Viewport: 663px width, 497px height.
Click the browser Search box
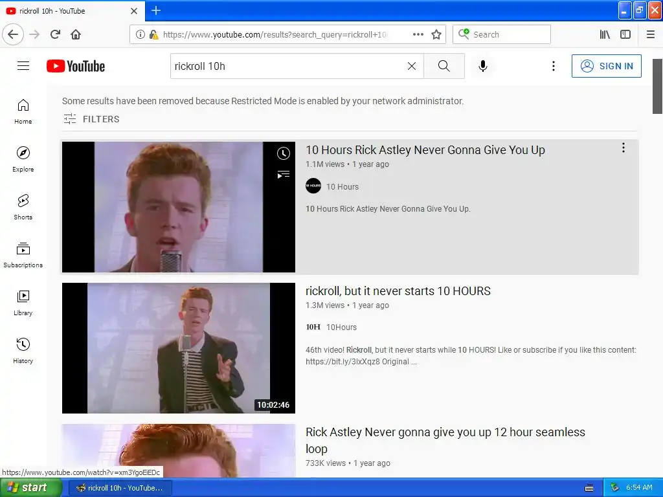click(x=502, y=34)
